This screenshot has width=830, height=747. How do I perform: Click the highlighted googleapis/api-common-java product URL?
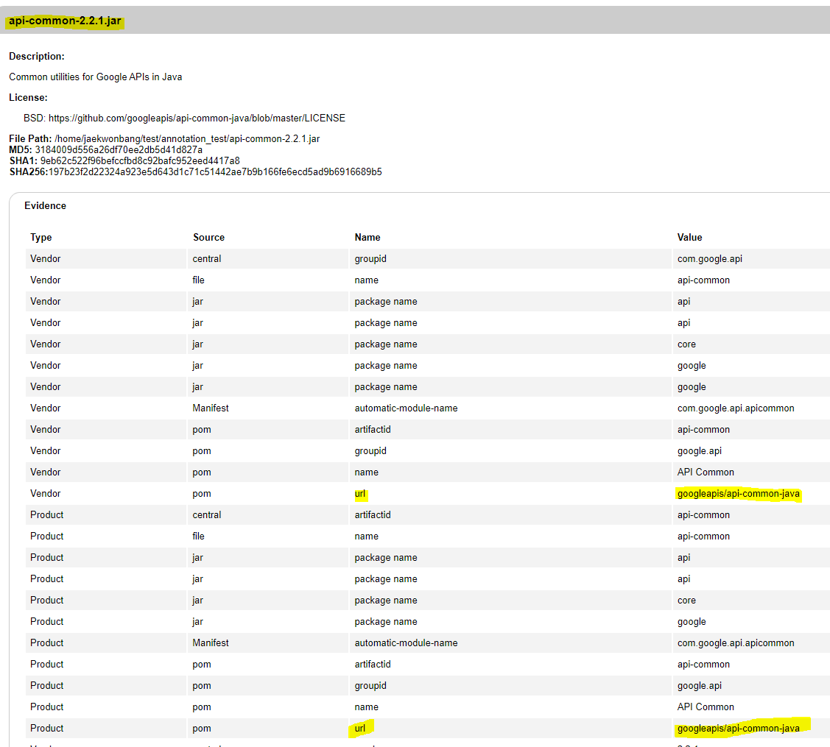[736, 728]
